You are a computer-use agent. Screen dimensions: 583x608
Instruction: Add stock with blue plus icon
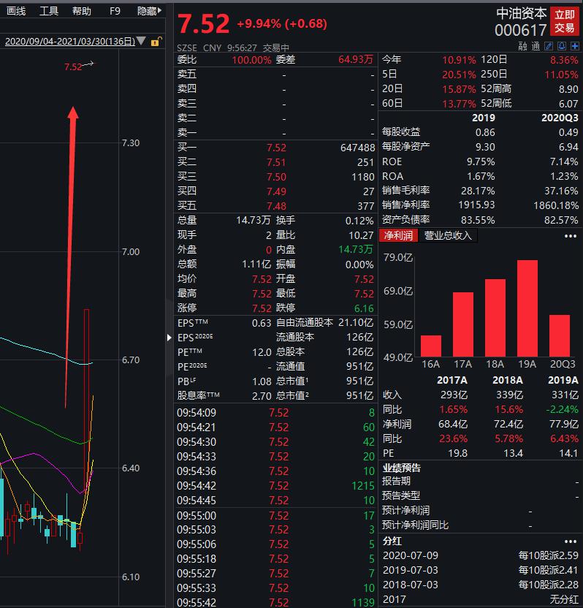(575, 47)
